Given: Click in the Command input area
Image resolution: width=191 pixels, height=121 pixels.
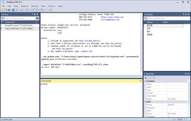Looking at the screenshot, I should click(91, 100).
